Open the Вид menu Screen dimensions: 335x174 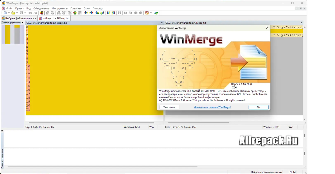coord(28,8)
